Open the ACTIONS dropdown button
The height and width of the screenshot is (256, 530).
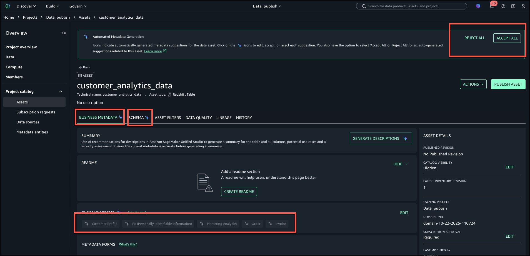[473, 84]
